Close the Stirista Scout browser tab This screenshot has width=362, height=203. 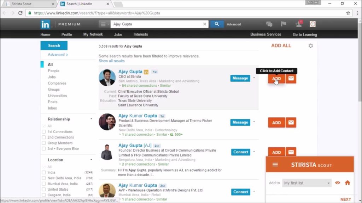53,4
